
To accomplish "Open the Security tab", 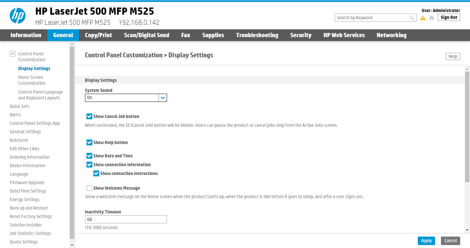I will (x=301, y=35).
